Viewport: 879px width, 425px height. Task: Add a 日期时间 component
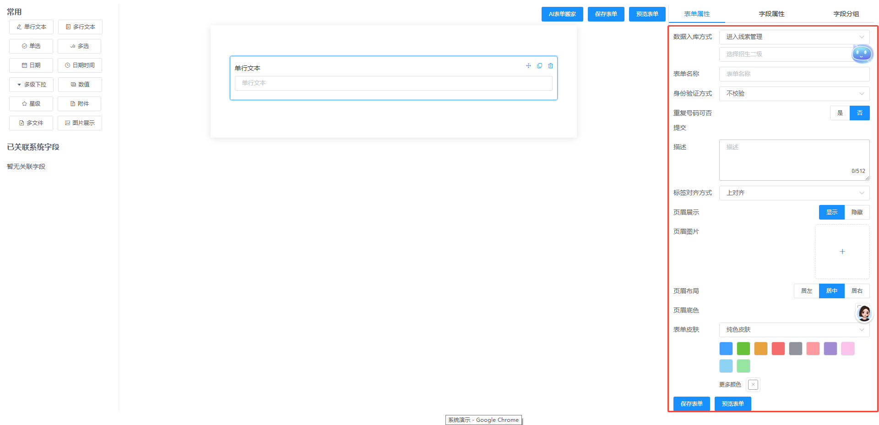[x=80, y=65]
